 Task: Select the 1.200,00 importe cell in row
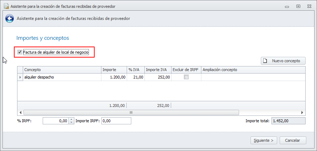(114, 77)
